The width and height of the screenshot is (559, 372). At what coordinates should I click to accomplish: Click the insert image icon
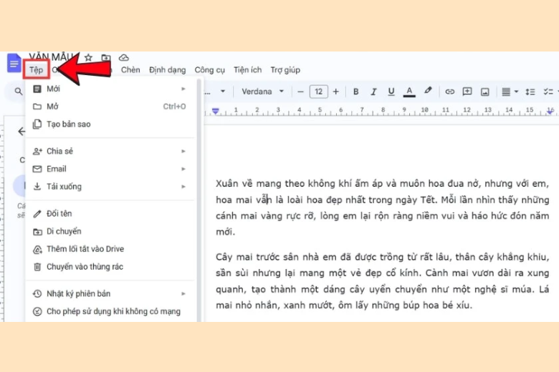pos(485,92)
